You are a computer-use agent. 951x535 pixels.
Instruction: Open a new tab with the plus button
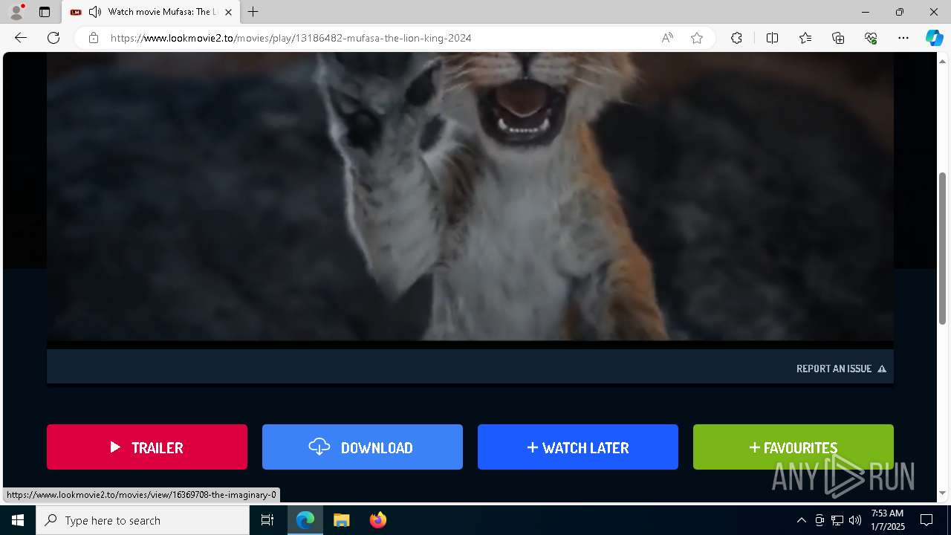point(253,12)
